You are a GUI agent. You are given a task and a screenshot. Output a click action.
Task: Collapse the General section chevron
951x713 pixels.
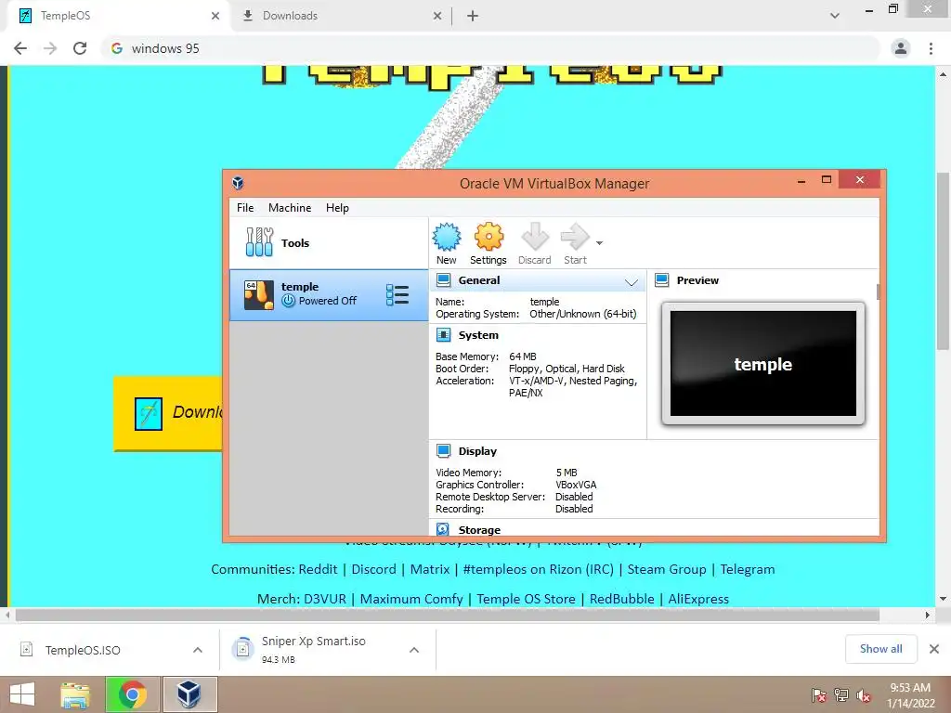pos(631,281)
